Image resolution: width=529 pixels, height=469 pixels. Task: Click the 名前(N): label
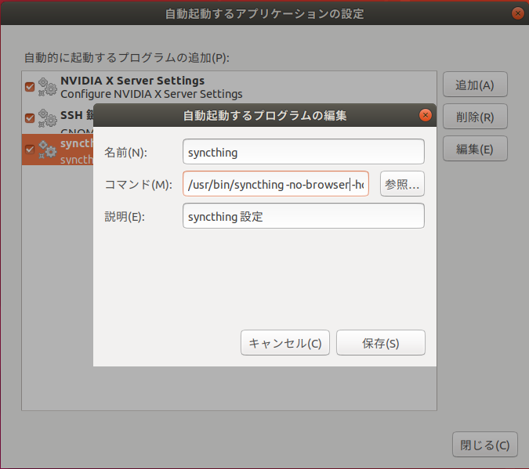click(125, 153)
